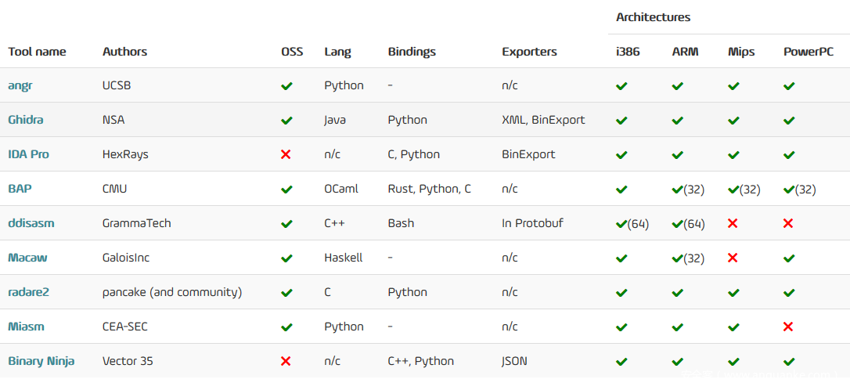Screen dimensions: 850x390
Task: Click ddisasm's red PowerPC cross icon
Action: click(788, 223)
